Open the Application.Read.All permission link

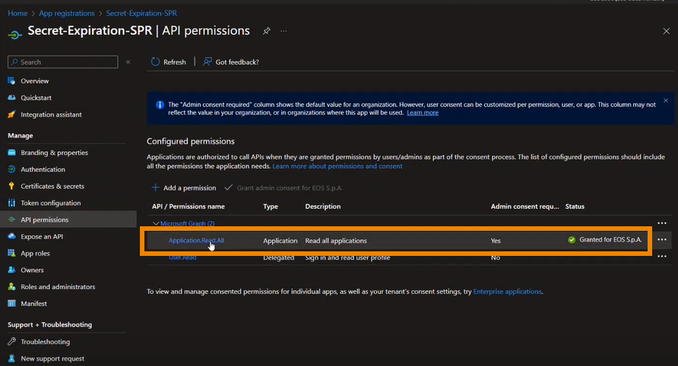pos(196,241)
